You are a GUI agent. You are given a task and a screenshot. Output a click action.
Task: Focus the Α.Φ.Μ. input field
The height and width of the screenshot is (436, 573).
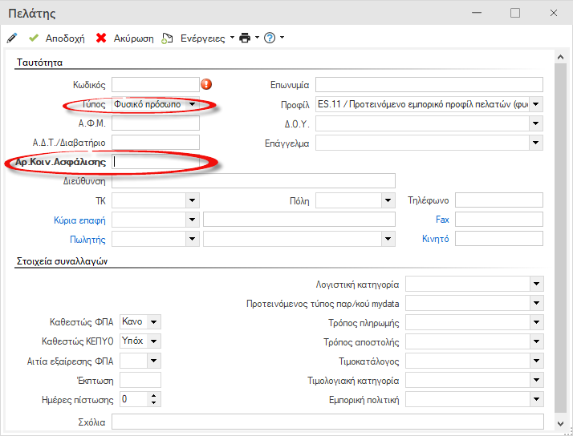[156, 123]
